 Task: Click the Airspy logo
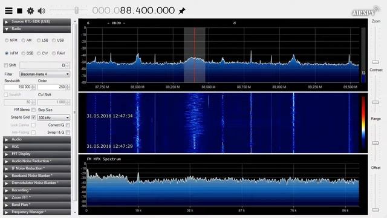tap(365, 12)
